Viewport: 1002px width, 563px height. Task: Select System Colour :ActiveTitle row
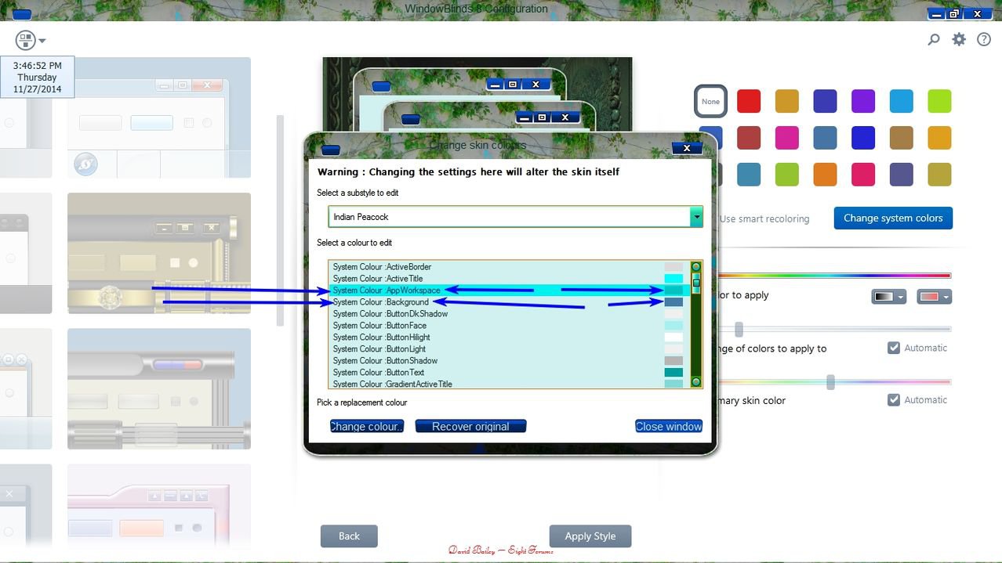click(508, 279)
